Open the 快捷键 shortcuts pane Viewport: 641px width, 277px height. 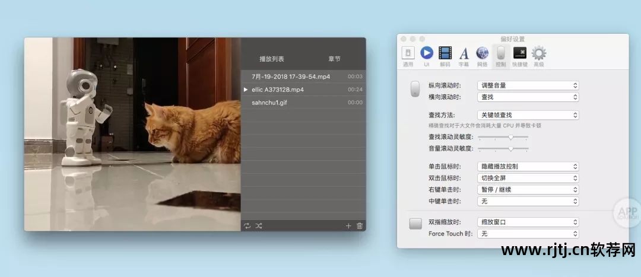519,56
